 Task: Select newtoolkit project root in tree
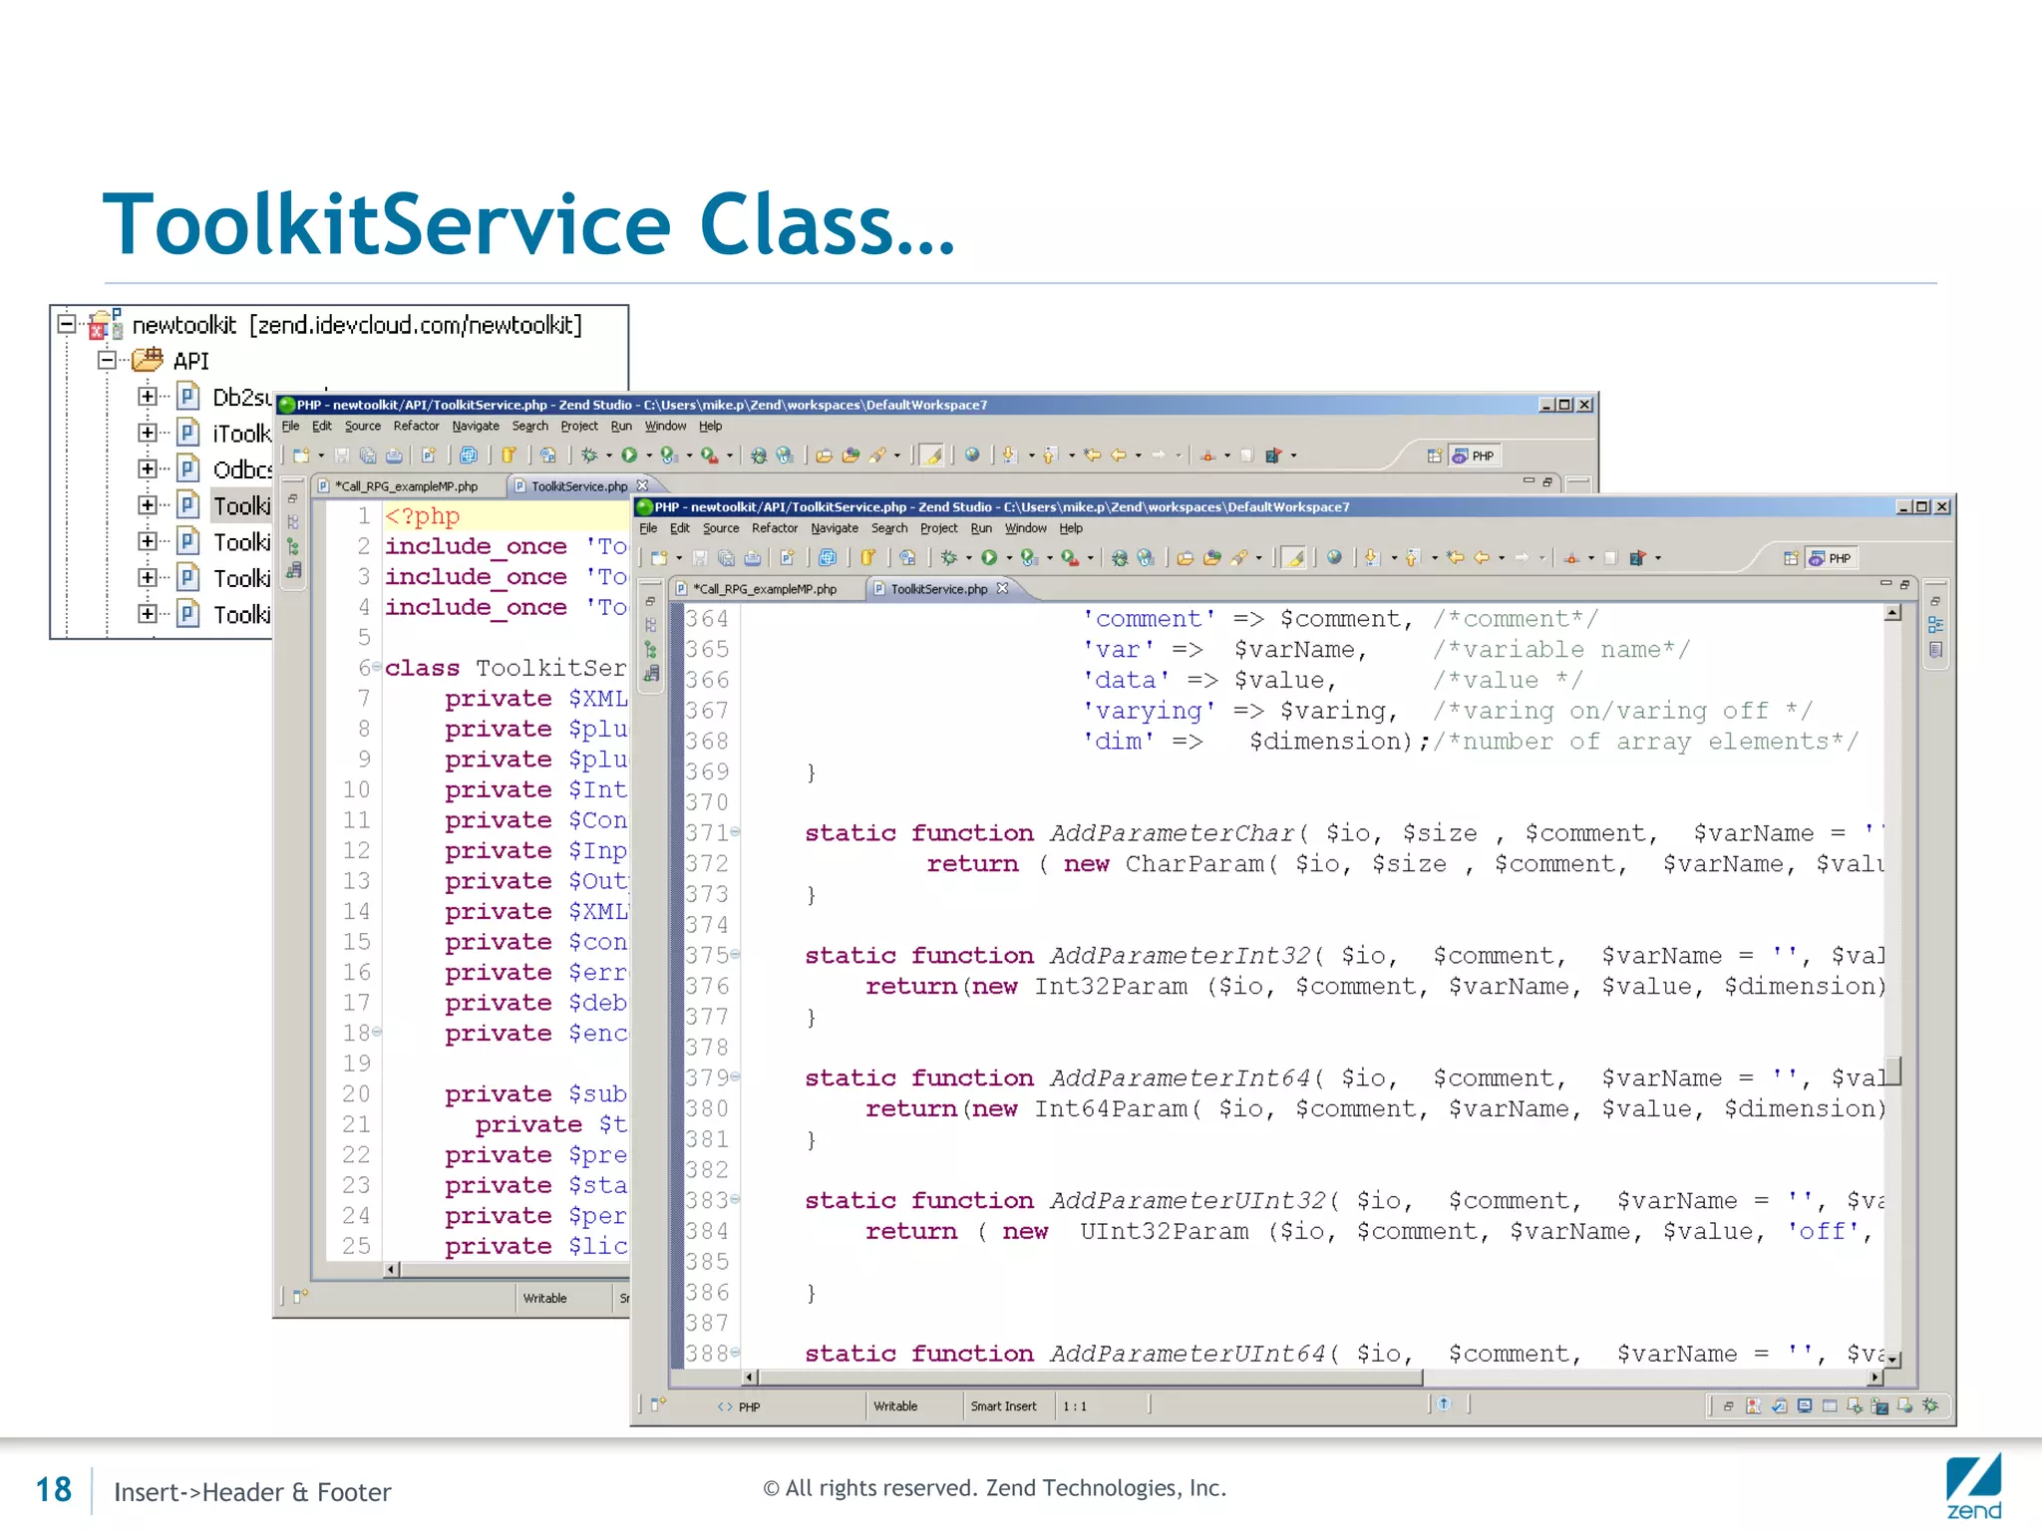click(x=356, y=325)
